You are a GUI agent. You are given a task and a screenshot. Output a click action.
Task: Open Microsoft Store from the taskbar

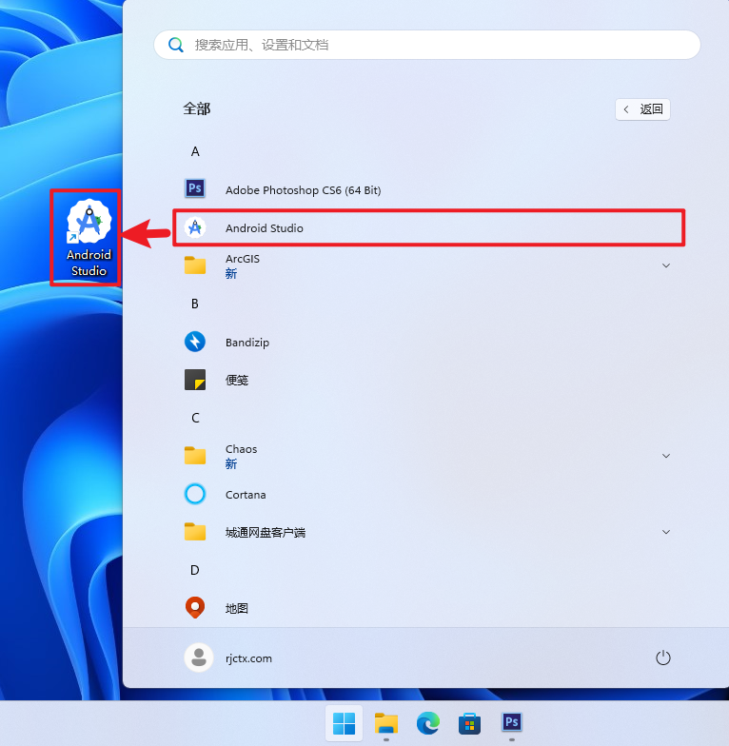point(470,723)
